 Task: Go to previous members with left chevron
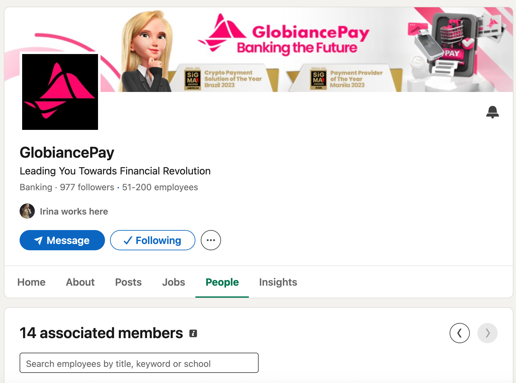point(459,333)
